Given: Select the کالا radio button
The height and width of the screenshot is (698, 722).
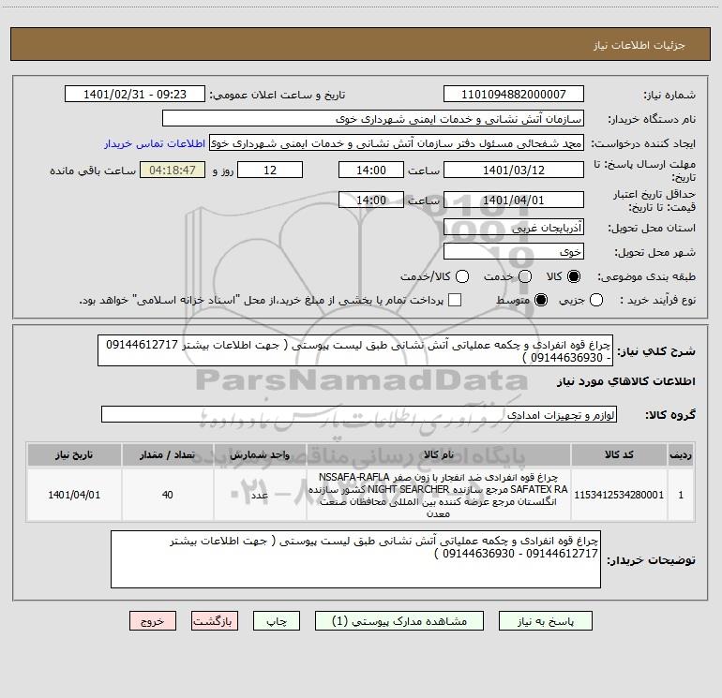Looking at the screenshot, I should (x=574, y=276).
